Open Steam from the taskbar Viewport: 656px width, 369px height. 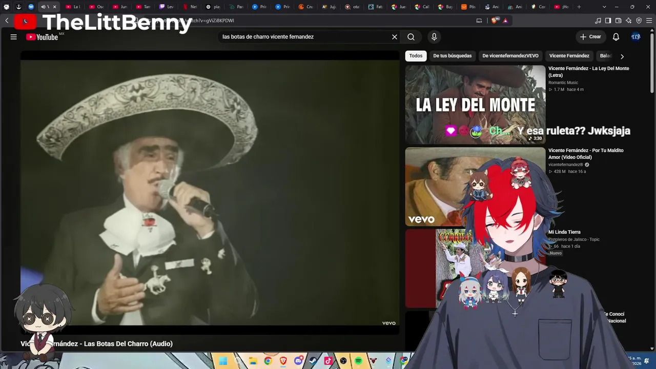click(313, 361)
